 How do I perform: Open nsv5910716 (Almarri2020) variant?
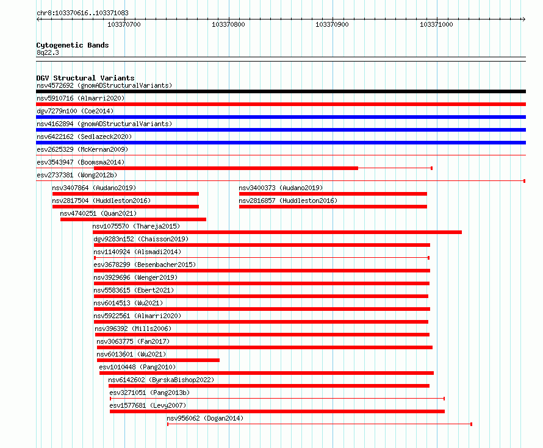click(x=81, y=98)
